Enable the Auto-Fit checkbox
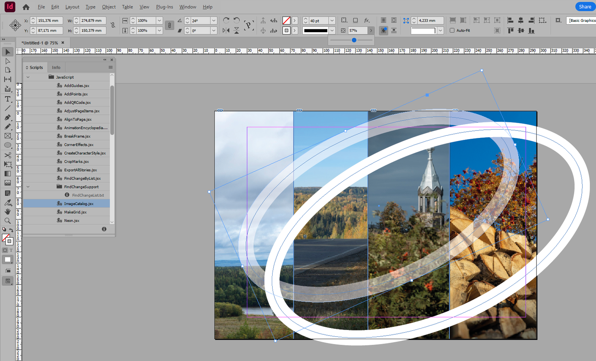Image resolution: width=596 pixels, height=361 pixels. (x=452, y=30)
